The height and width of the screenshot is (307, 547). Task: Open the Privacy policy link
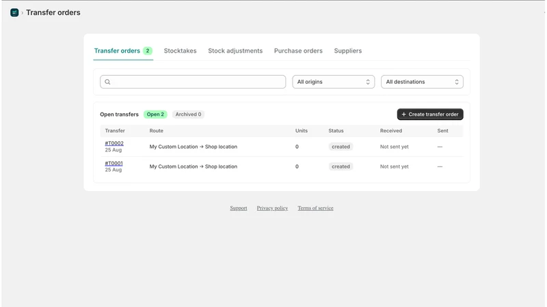click(272, 208)
